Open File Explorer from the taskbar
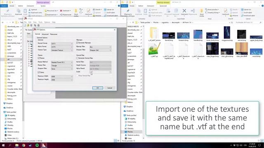Image resolution: width=264 pixels, height=148 pixels. click(17, 145)
